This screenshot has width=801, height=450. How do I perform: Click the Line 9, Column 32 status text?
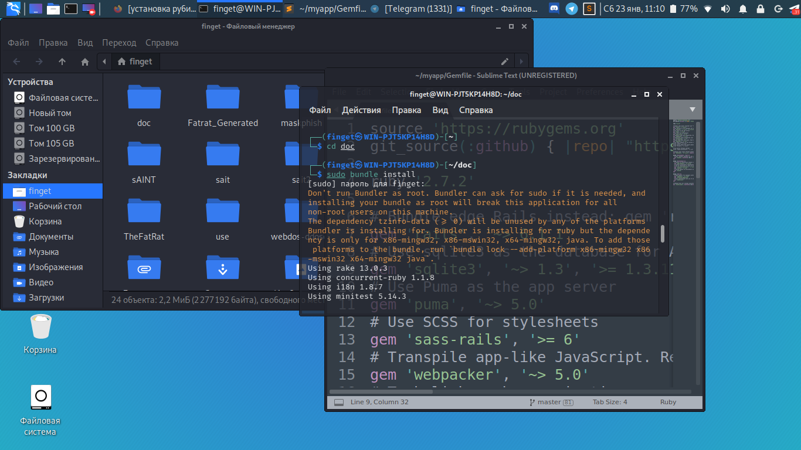point(379,403)
